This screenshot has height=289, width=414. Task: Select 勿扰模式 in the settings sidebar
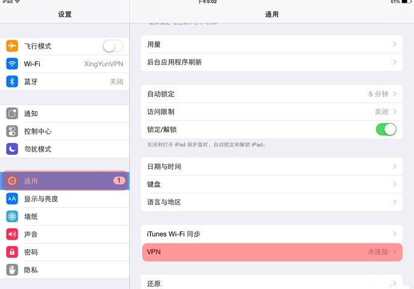pos(64,149)
